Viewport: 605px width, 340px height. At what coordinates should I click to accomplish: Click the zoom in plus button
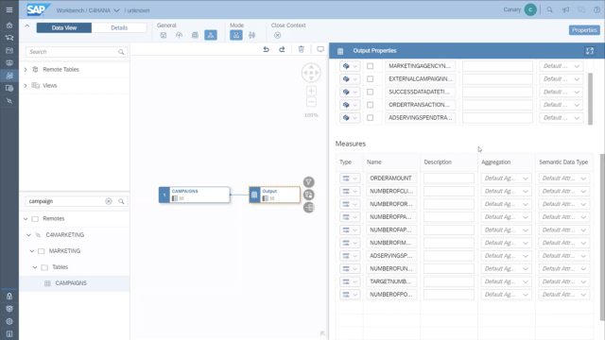click(x=311, y=91)
